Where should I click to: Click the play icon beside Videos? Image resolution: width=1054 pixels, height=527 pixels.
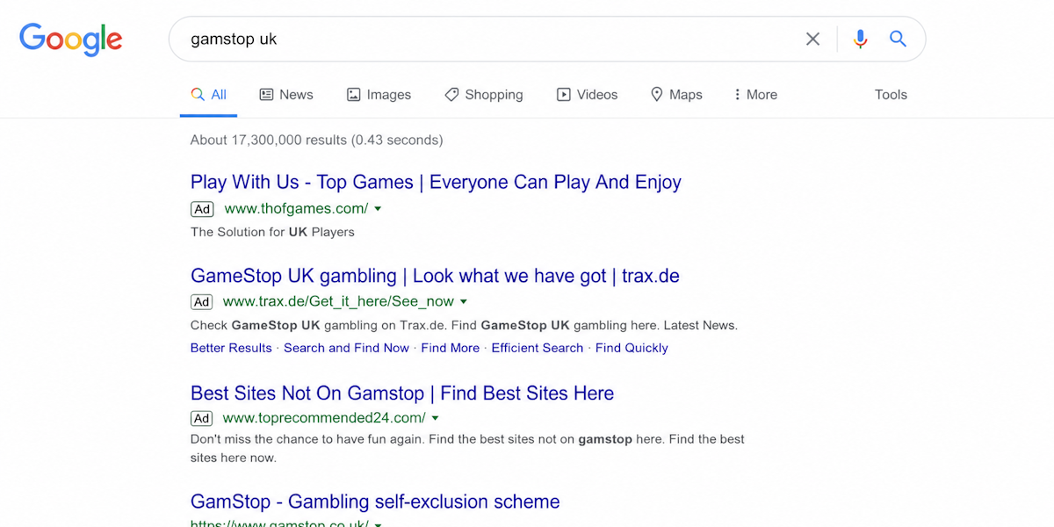564,95
